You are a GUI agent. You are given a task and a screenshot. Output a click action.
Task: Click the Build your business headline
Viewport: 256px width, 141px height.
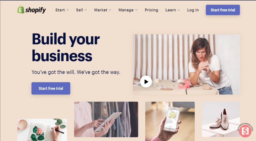point(66,47)
